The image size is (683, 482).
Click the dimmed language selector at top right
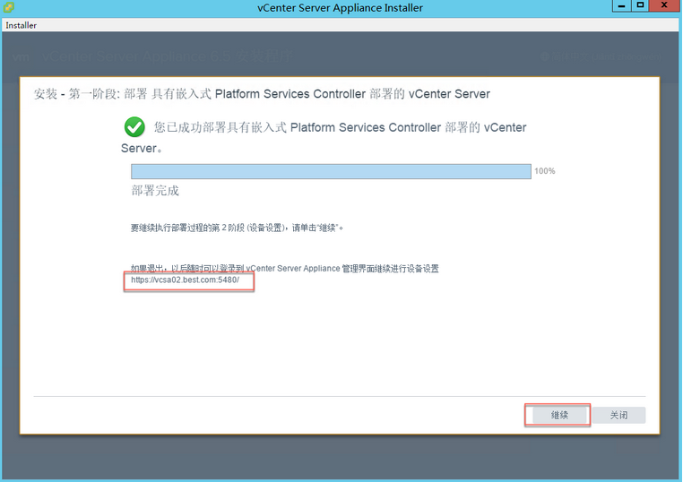[x=601, y=56]
